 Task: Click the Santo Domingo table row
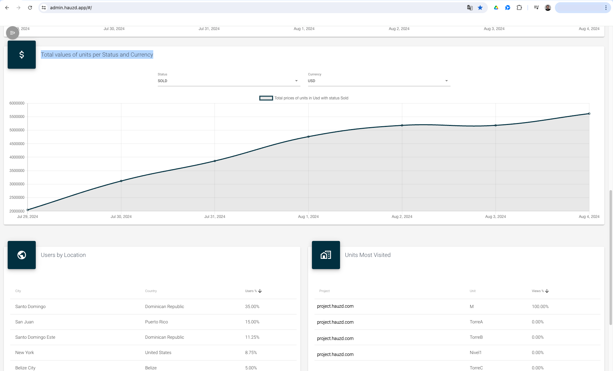pos(153,306)
